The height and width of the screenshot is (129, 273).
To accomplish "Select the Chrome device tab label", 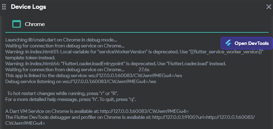I will coord(35,24).
